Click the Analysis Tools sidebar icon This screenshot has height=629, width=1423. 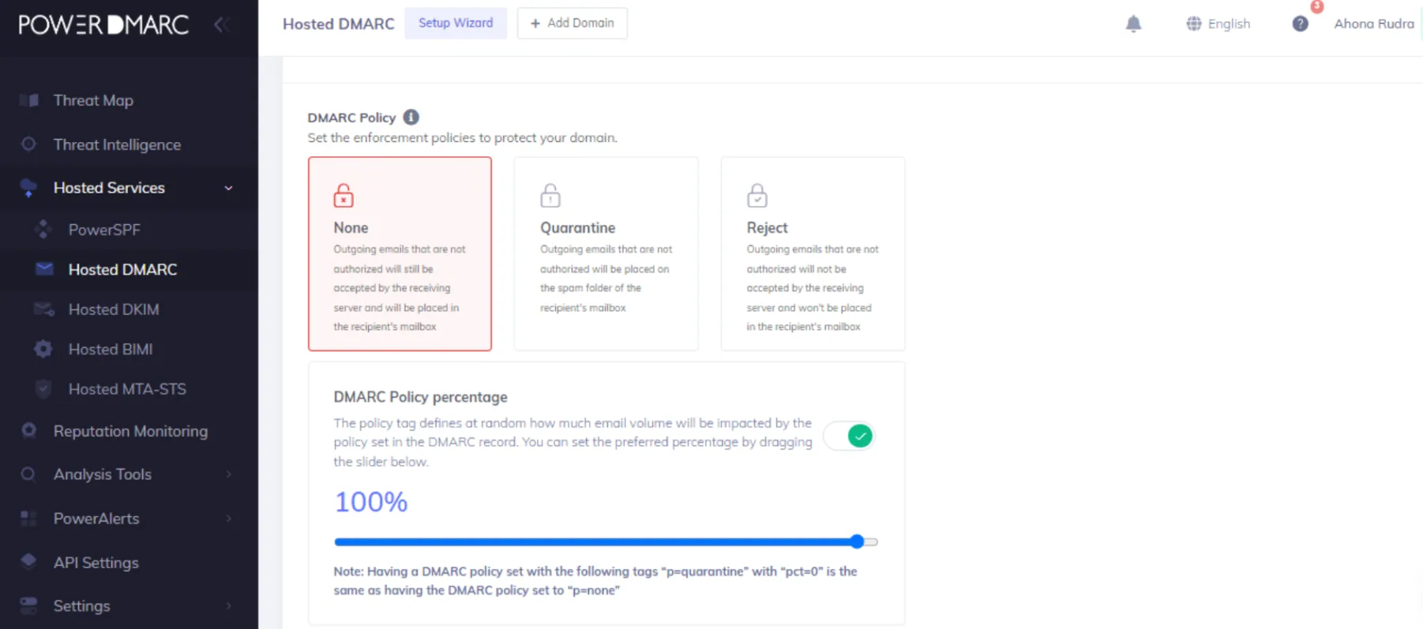tap(28, 474)
